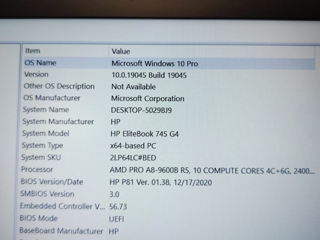Select the BIOS Version/Date label
The image size is (320, 240).
(x=52, y=182)
